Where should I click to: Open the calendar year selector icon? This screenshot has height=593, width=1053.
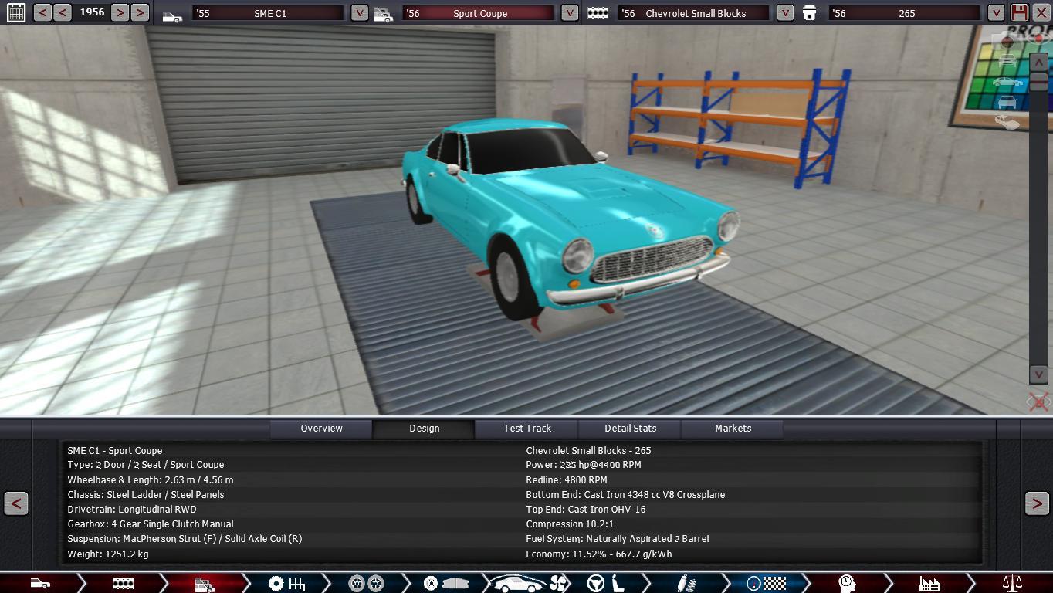coord(15,12)
